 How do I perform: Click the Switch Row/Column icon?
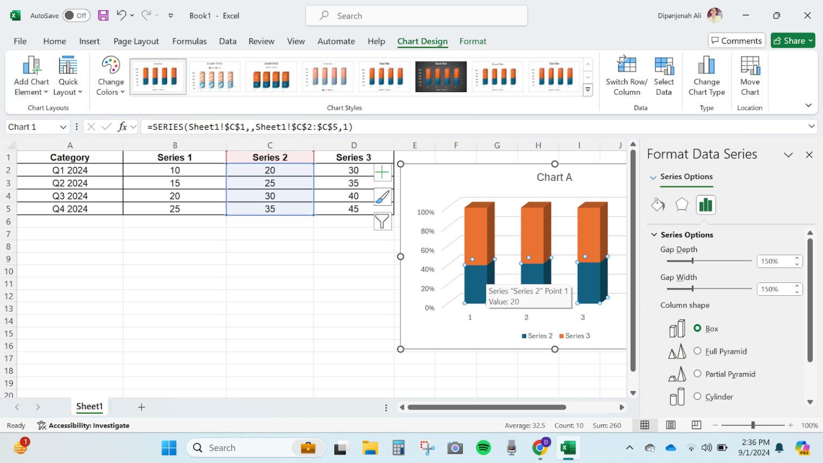pyautogui.click(x=626, y=76)
